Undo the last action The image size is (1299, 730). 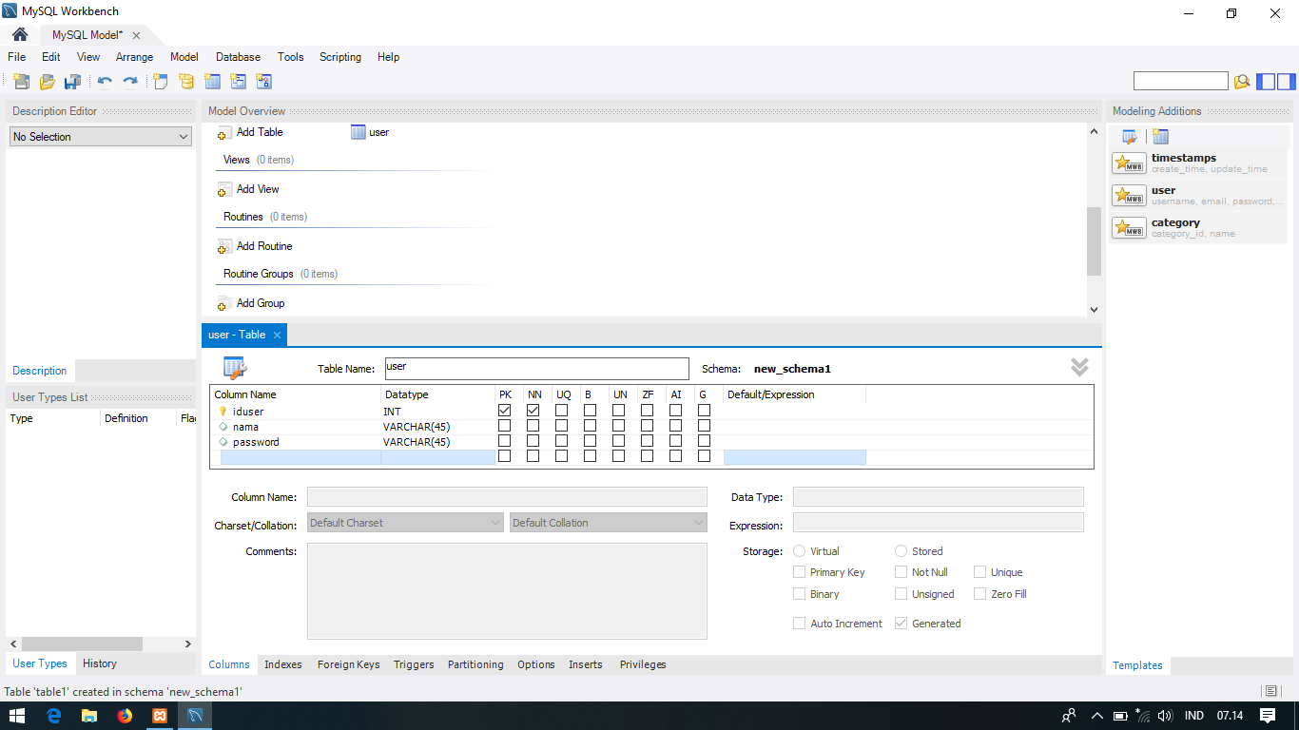106,81
